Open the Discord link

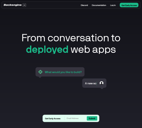click(84, 5)
